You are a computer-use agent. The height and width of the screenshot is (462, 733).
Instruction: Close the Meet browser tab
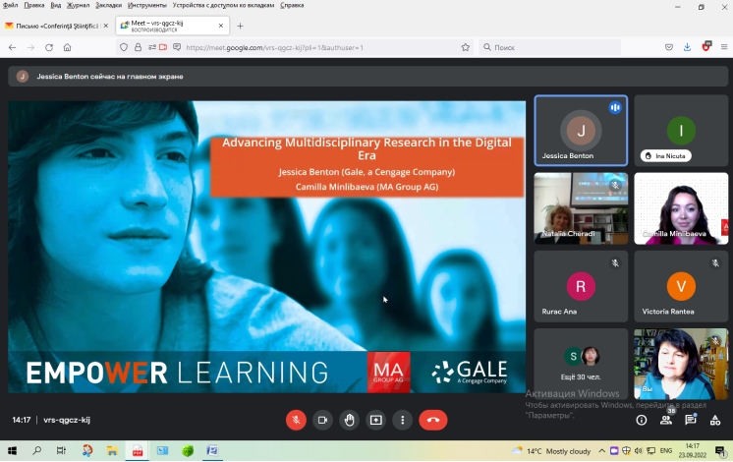[x=221, y=26]
